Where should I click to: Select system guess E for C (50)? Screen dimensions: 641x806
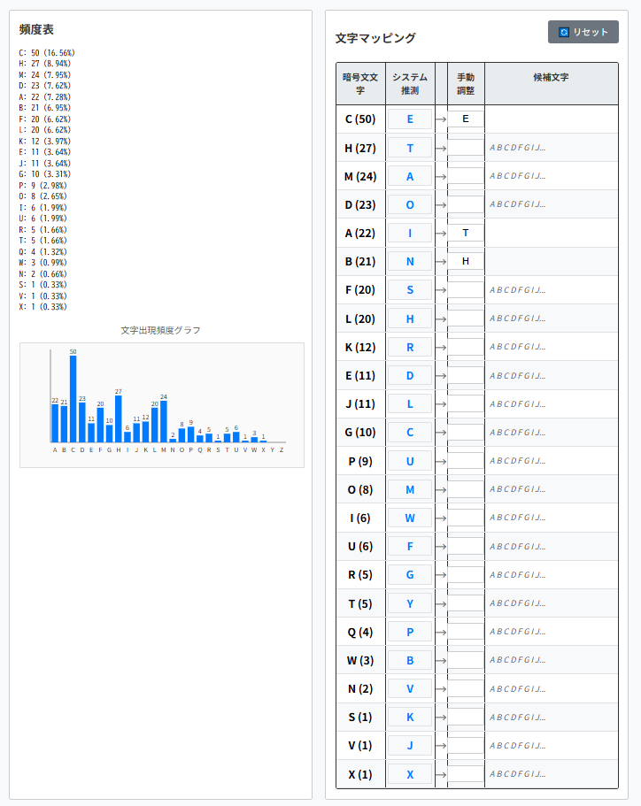click(x=410, y=119)
